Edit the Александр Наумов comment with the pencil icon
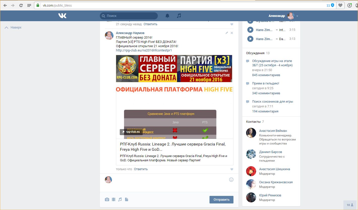 coord(227,33)
